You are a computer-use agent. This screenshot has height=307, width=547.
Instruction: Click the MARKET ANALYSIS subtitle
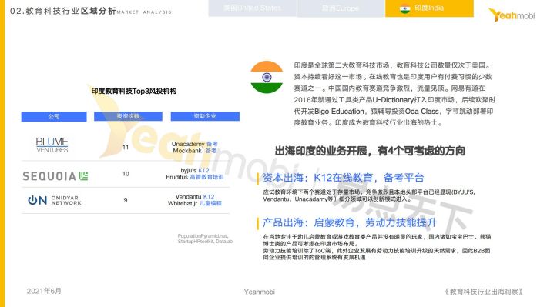[144, 12]
